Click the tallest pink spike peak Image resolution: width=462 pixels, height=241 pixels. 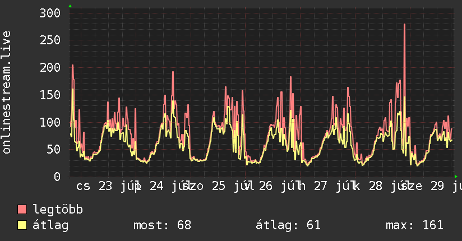pos(405,25)
